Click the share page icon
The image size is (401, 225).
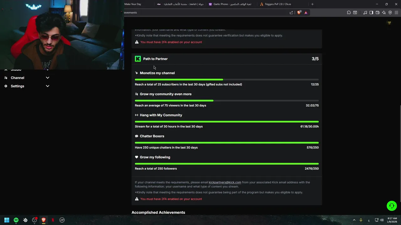291,12
